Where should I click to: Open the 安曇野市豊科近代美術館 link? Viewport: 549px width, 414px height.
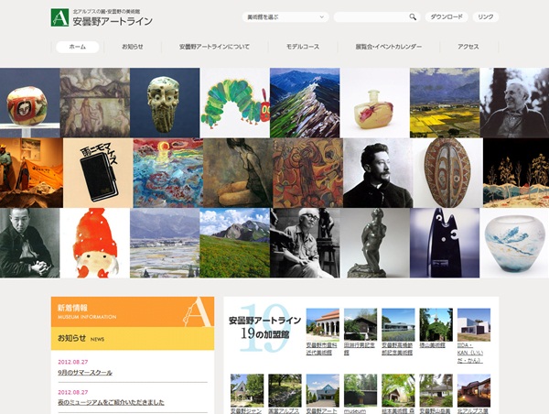click(x=322, y=349)
